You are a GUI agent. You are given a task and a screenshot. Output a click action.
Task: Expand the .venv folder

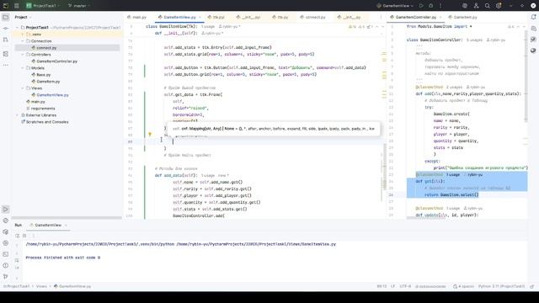tap(23, 35)
